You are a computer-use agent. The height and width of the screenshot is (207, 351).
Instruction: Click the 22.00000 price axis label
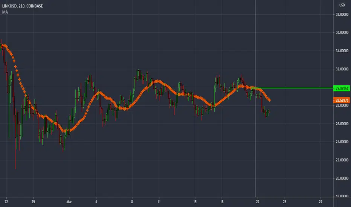click(342, 160)
